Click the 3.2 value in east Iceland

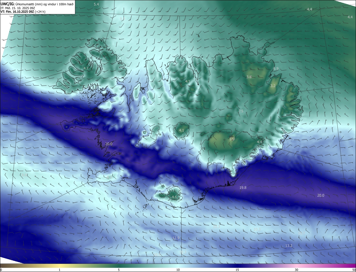pos(273,86)
